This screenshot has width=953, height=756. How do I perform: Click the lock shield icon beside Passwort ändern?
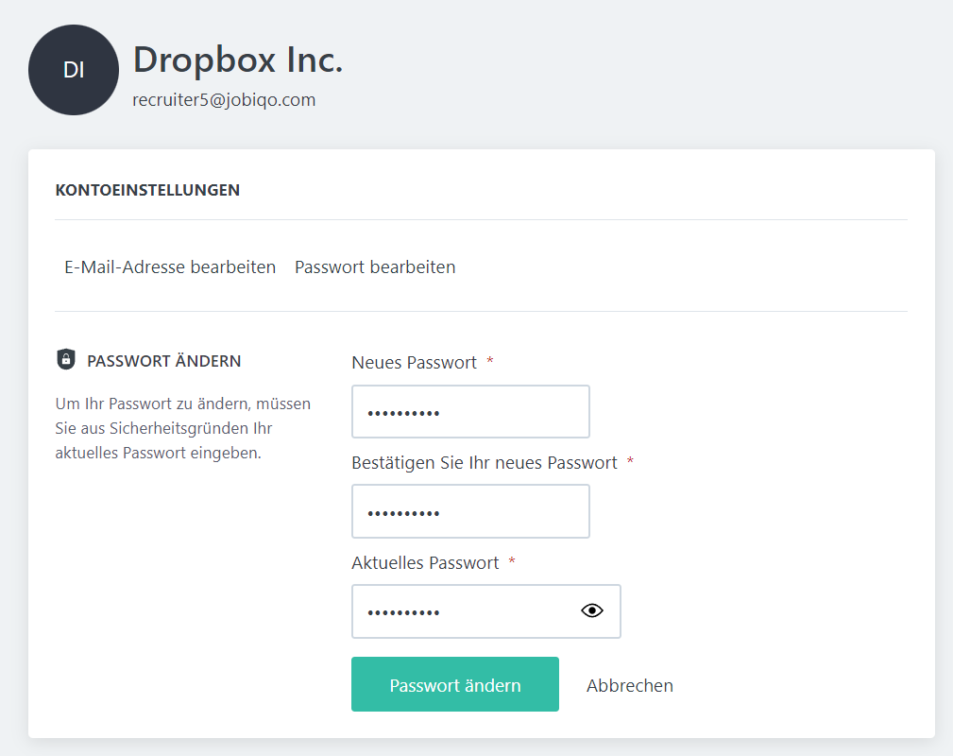65,359
